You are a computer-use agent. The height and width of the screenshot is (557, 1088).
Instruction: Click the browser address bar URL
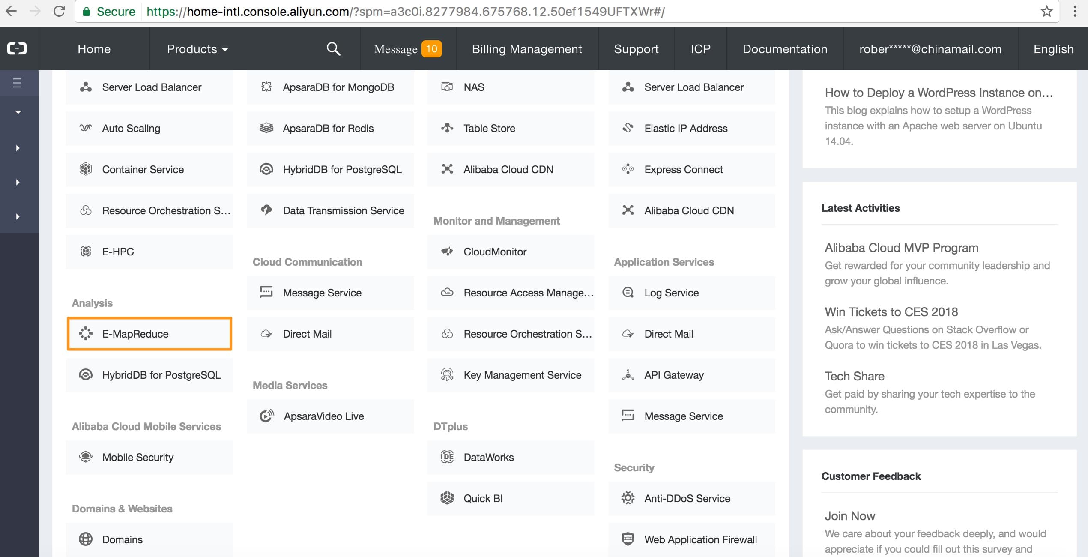pos(405,12)
